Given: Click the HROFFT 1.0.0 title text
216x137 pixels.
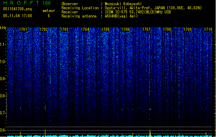Looking at the screenshot, I should [27, 3].
